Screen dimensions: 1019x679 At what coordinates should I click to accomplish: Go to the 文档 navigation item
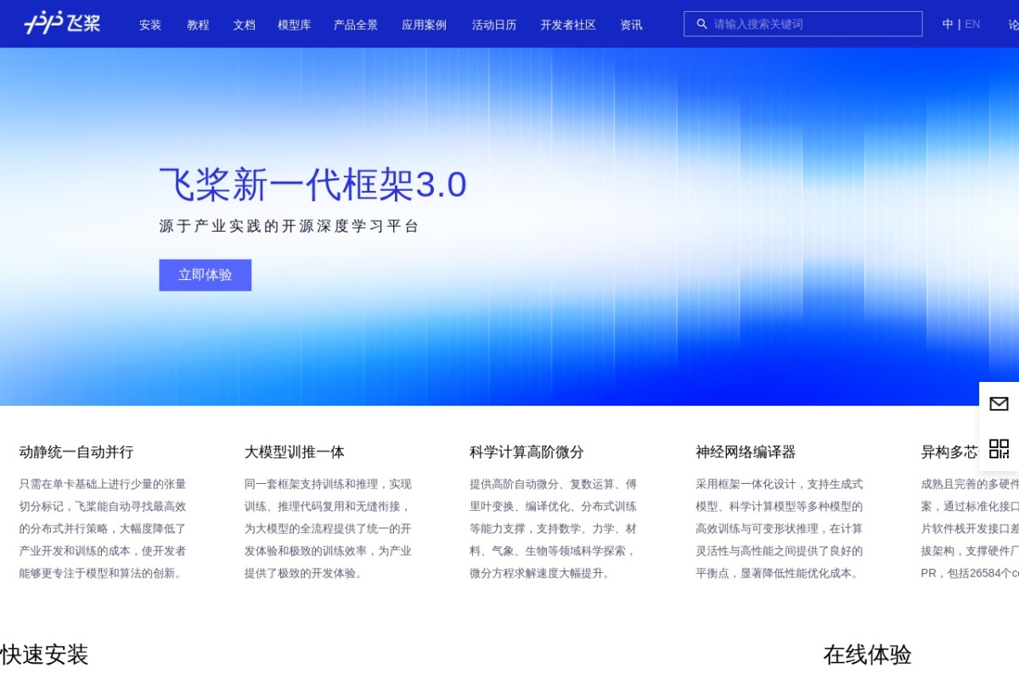244,25
